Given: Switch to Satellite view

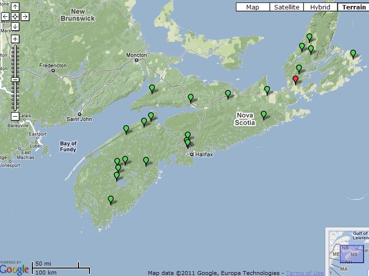Looking at the screenshot, I should 287,7.
